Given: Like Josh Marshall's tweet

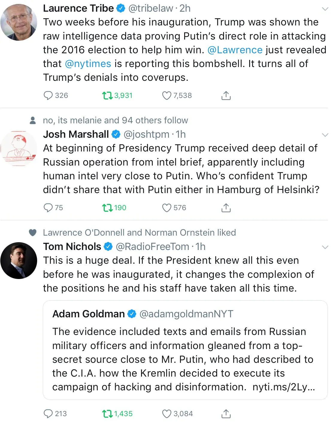Looking at the screenshot, I should (167, 208).
